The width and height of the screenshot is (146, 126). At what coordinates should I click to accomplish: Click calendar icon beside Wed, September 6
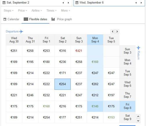tap(77, 3)
